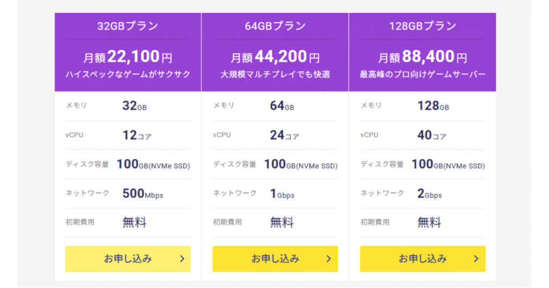This screenshot has height=288, width=549.
Task: Click the 32GBプラン お申し込み button
Action: coord(128,259)
